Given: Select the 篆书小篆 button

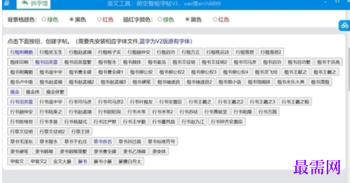Looking at the screenshot, I should click(x=103, y=161).
